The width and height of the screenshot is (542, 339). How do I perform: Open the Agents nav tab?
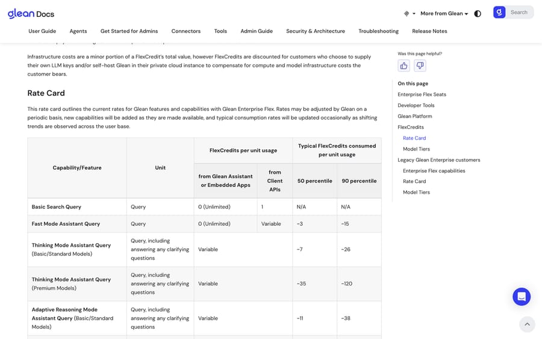pos(78,31)
